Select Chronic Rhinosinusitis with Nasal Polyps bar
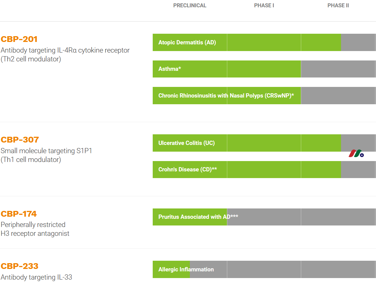 pos(226,96)
